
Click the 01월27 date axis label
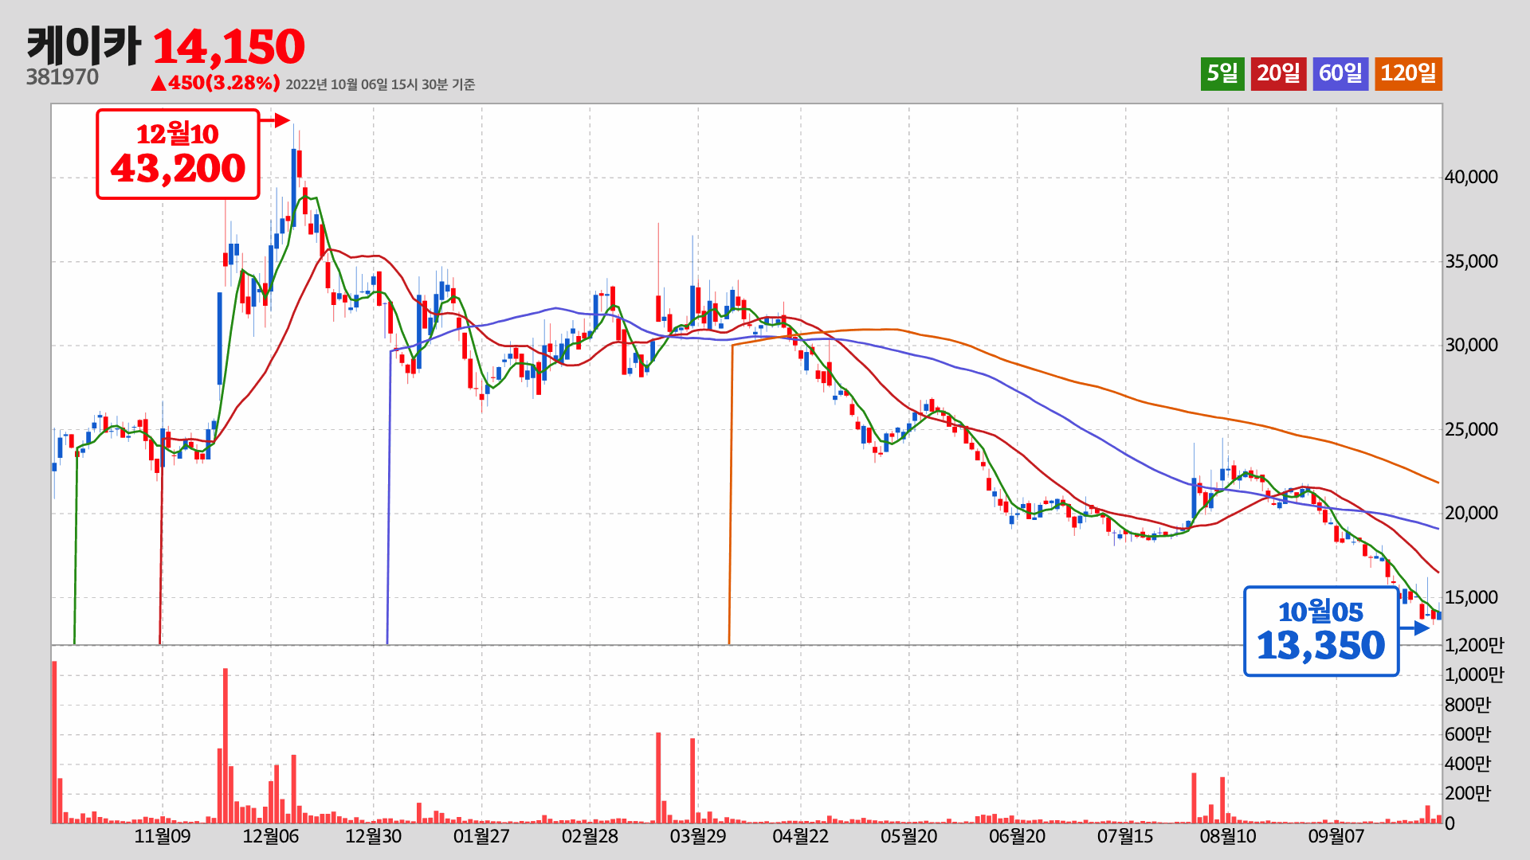[481, 836]
